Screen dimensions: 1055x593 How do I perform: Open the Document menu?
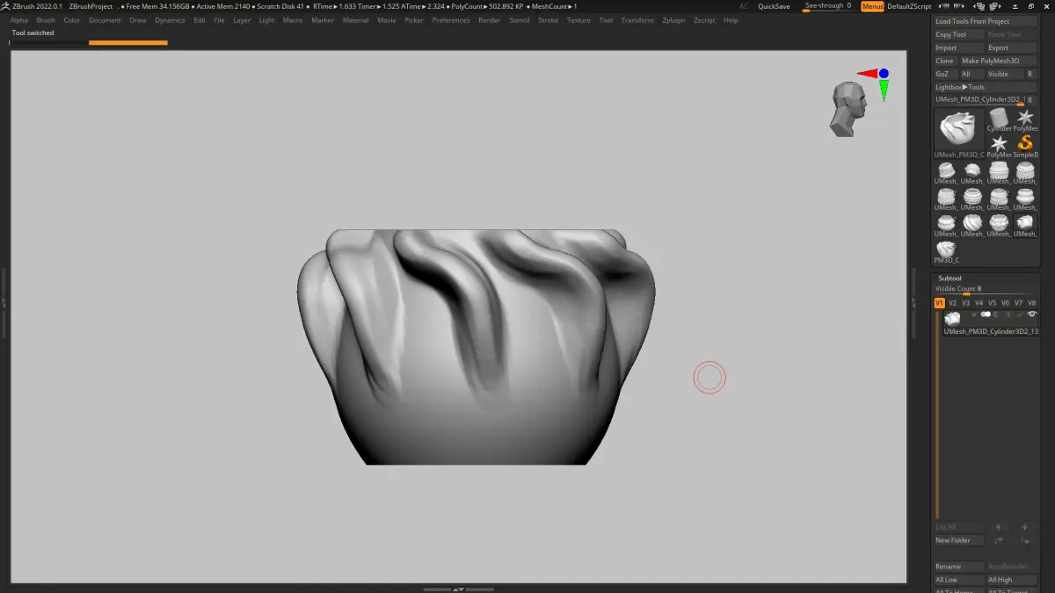pyautogui.click(x=105, y=20)
